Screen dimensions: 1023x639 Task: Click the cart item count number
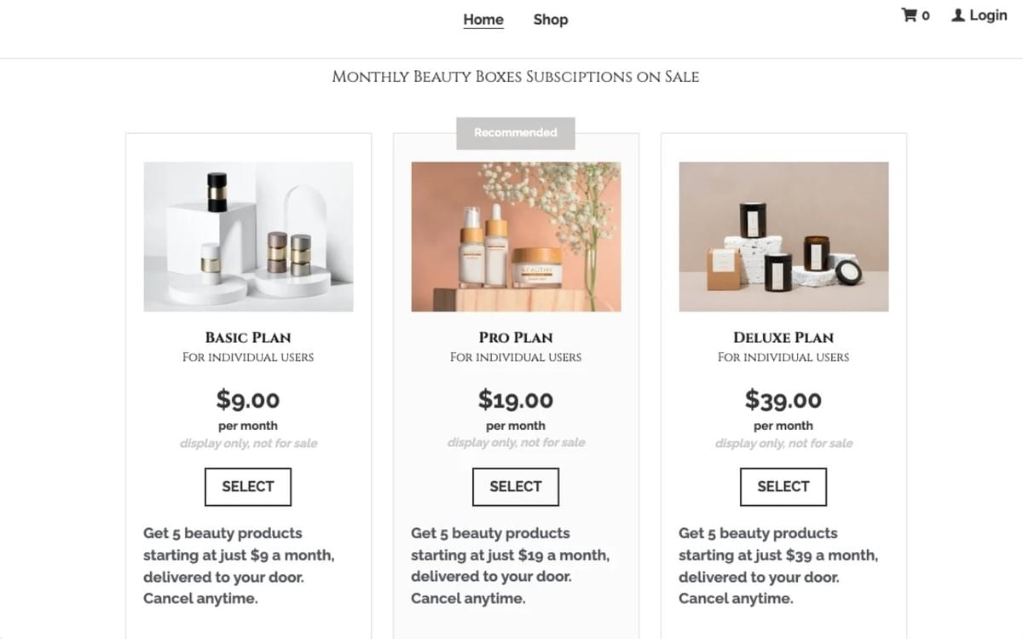926,16
